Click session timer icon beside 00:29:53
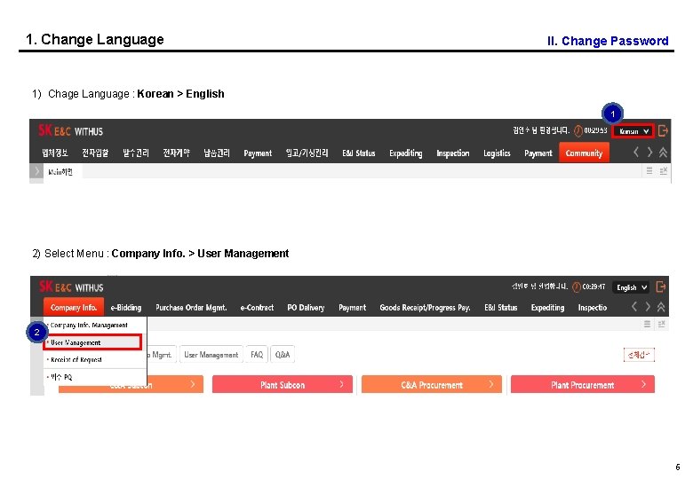Viewport: 693px width, 479px height. [x=577, y=131]
